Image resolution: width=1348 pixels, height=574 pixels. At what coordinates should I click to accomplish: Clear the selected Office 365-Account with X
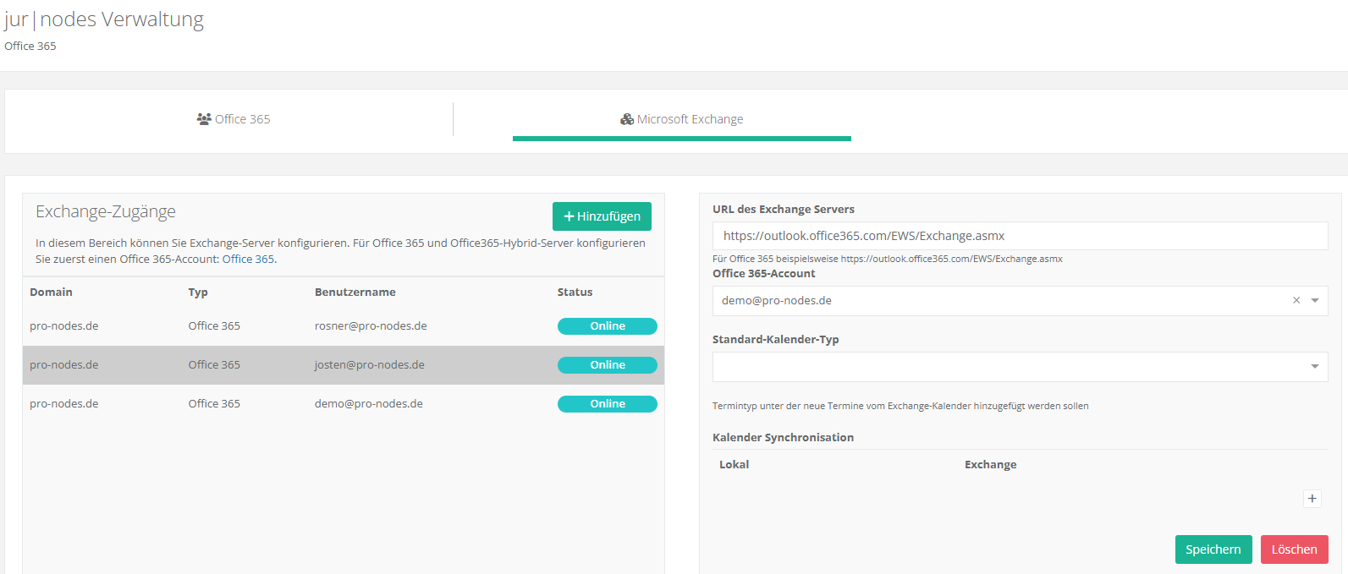[1296, 301]
